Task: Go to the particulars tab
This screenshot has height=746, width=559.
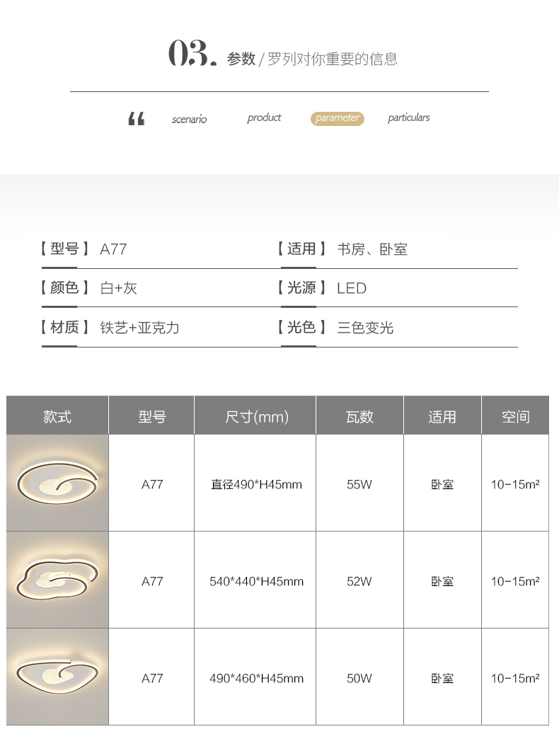Action: click(x=409, y=117)
